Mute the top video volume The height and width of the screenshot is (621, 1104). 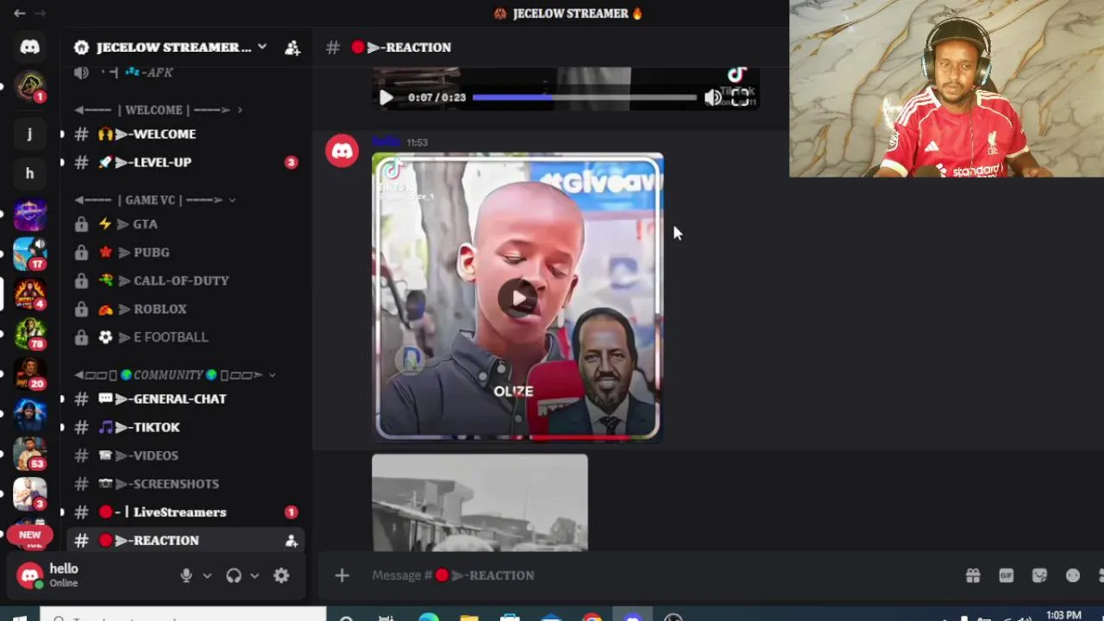coord(712,97)
